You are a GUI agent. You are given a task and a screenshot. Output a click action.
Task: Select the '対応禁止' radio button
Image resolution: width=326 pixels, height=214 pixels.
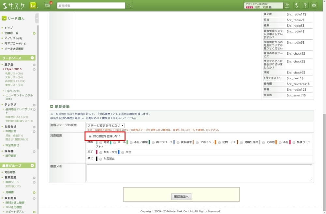tap(101, 159)
